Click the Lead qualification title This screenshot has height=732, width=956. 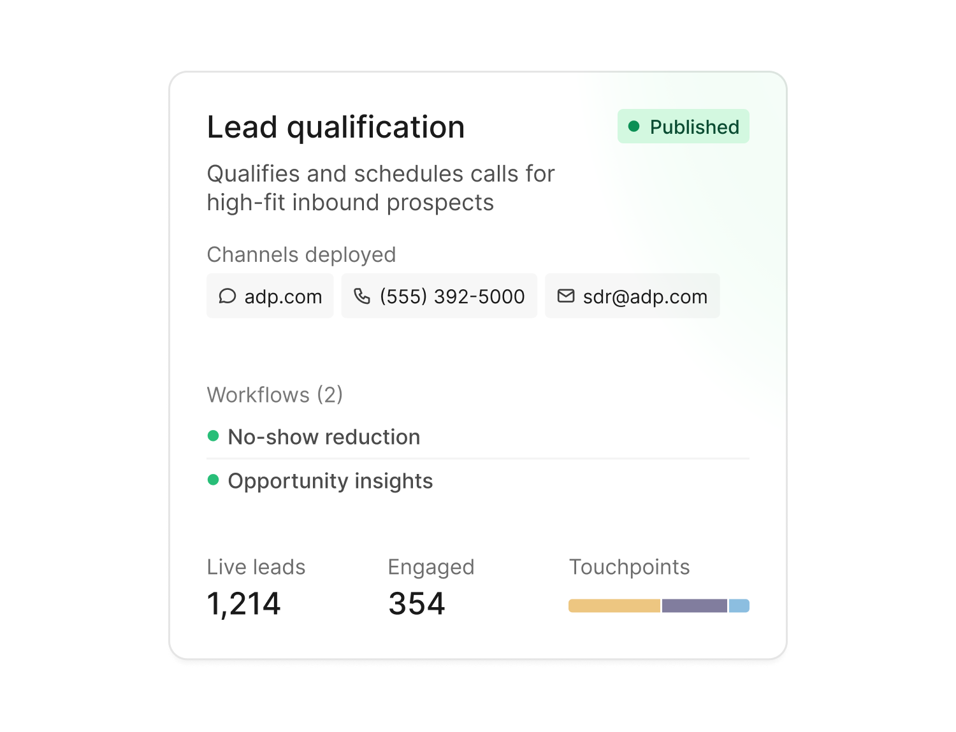(x=336, y=127)
